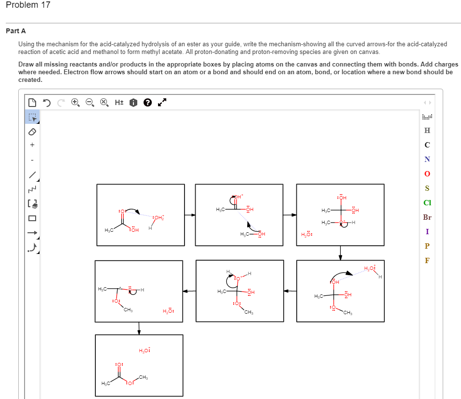Click the zoom in magnifier icon

click(x=75, y=102)
